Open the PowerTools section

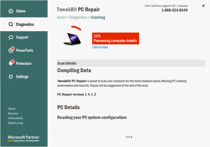(x=24, y=50)
